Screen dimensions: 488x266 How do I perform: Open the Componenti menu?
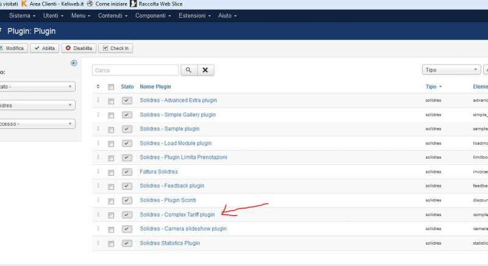coord(154,15)
